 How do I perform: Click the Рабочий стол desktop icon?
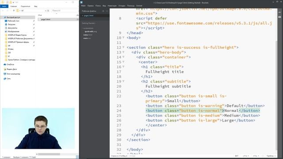tap(6, 21)
